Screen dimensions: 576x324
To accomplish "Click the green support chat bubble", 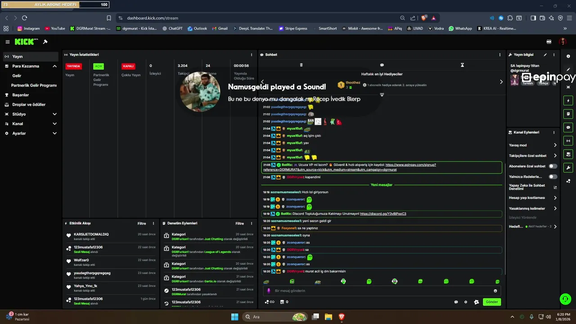I will 565,299.
